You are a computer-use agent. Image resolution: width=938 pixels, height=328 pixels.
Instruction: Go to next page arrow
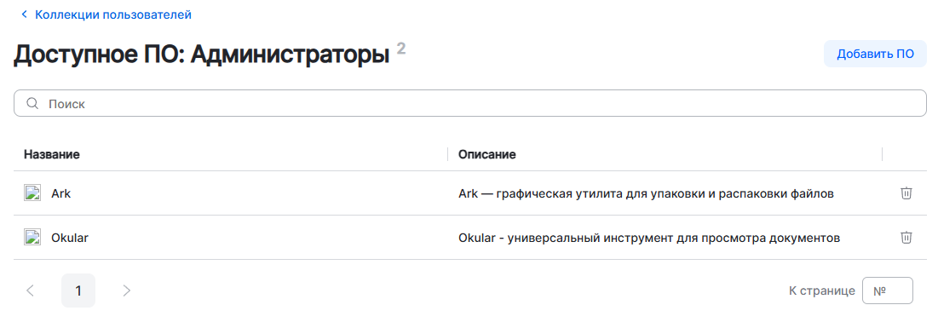click(126, 291)
